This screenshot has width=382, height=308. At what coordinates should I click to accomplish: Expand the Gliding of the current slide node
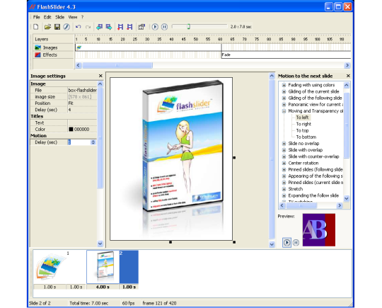click(284, 92)
